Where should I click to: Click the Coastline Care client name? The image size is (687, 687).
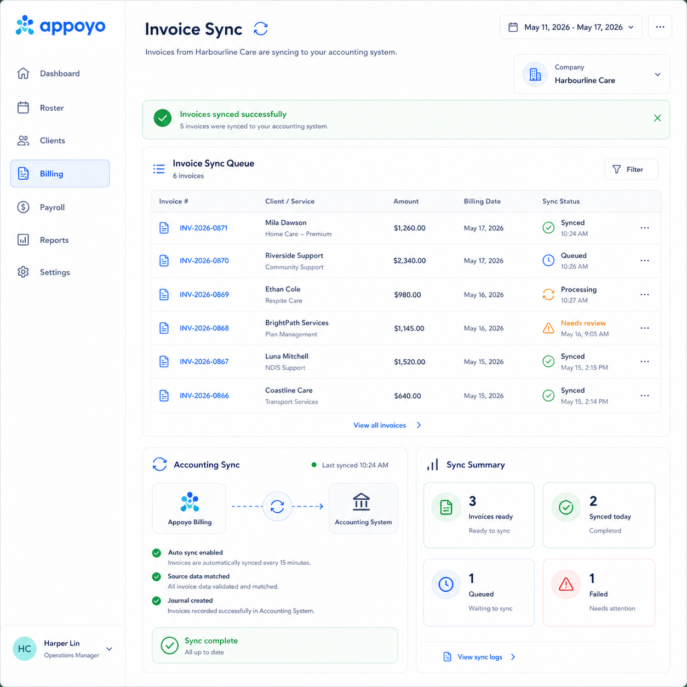(x=289, y=391)
